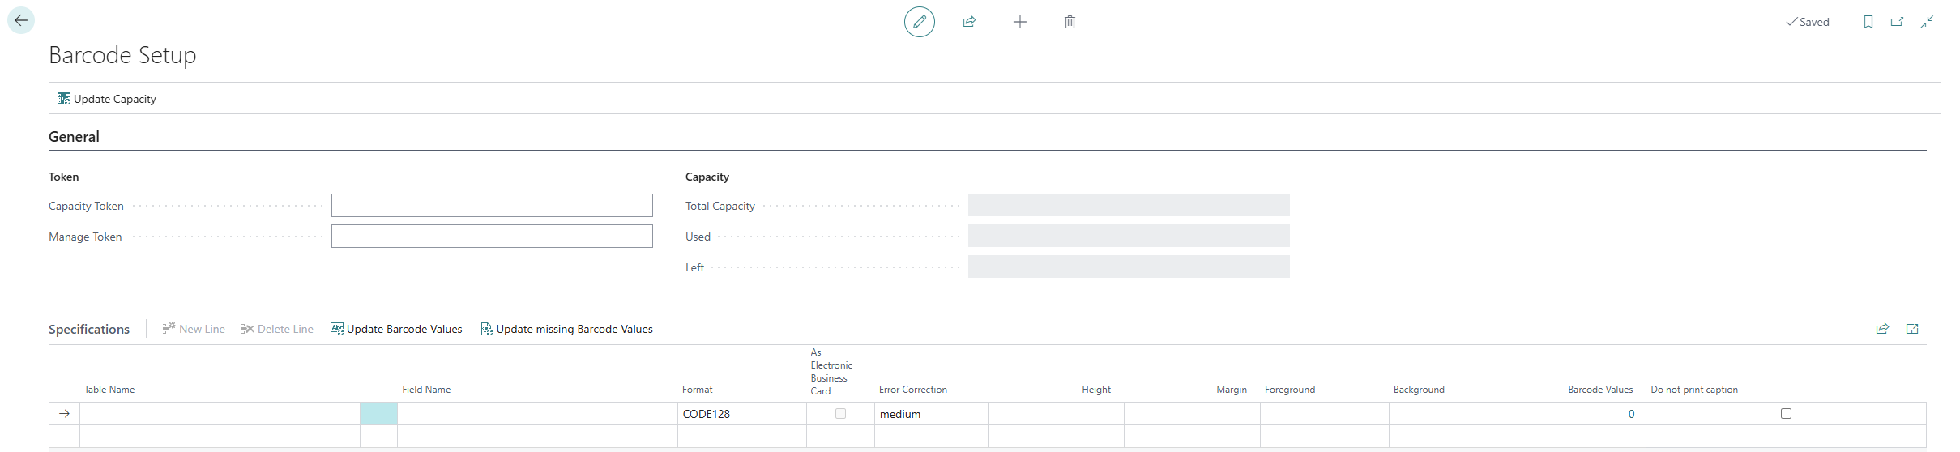Viewport: 1960px width, 452px height.
Task: Click Delete Line in Specifications
Action: (x=277, y=329)
